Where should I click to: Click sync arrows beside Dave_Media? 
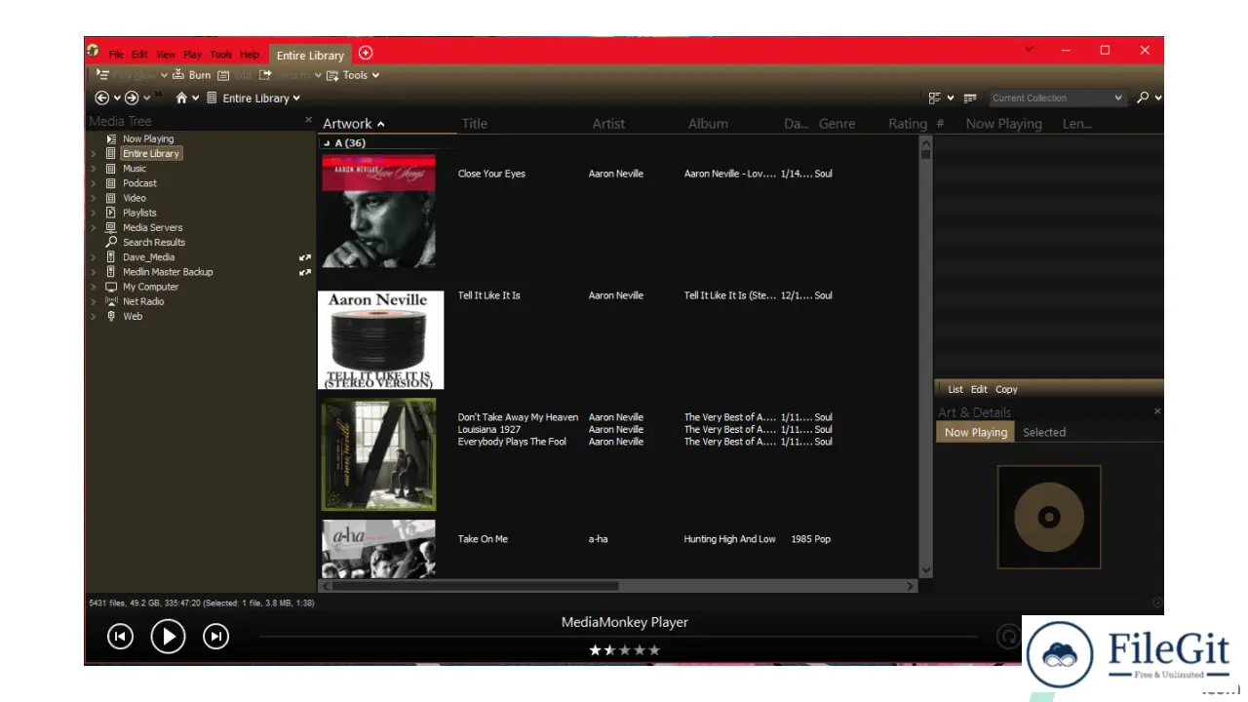[x=304, y=257]
